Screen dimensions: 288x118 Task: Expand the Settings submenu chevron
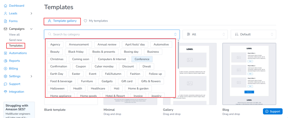[31, 76]
